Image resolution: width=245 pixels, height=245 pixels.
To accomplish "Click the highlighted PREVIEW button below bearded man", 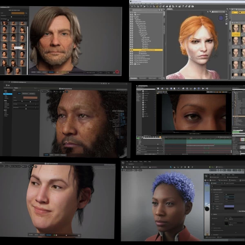I will (x=51, y=72).
